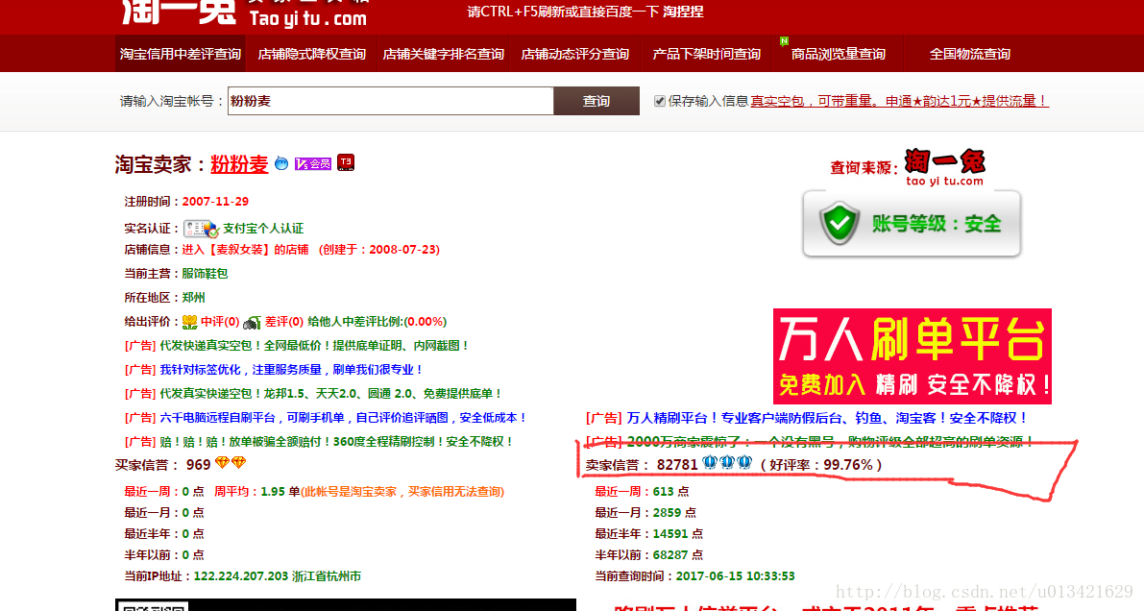
Task: Select IP address 122.224.207.203 text
Action: tap(241, 576)
